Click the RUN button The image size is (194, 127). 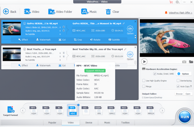pyautogui.click(x=185, y=117)
